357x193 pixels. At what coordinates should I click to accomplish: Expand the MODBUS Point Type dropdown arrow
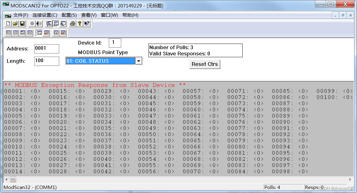point(139,61)
